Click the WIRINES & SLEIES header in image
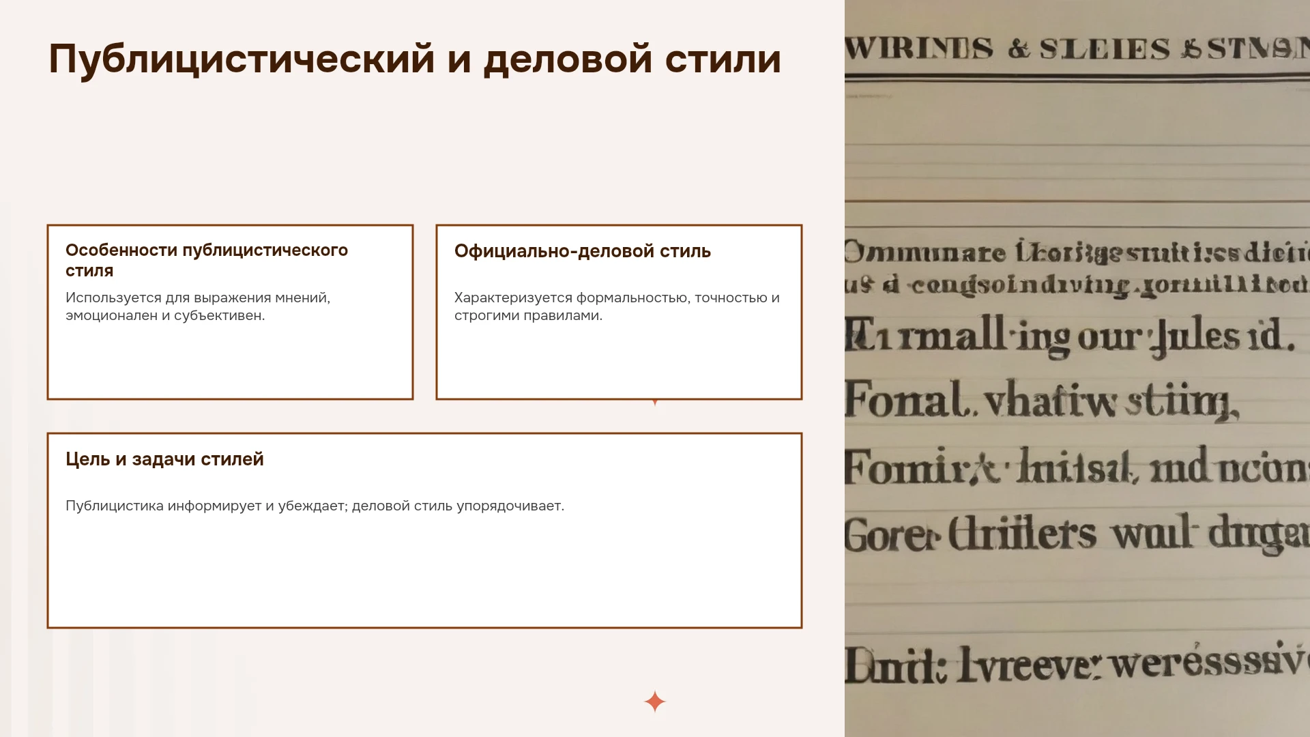 point(1077,49)
